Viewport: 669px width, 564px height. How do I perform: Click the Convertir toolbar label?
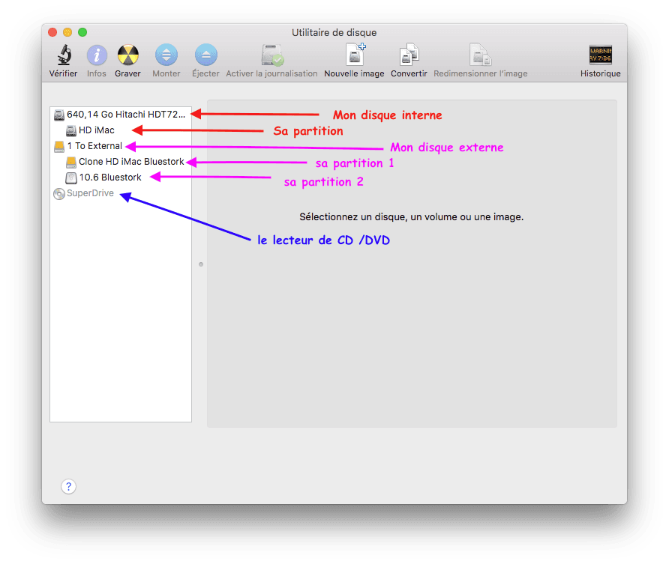(409, 73)
